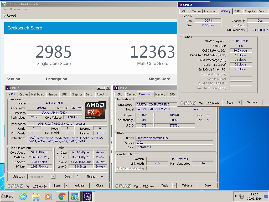
Task: Click the CPU-Z icon in CPU window title
Action: [x=8, y=88]
